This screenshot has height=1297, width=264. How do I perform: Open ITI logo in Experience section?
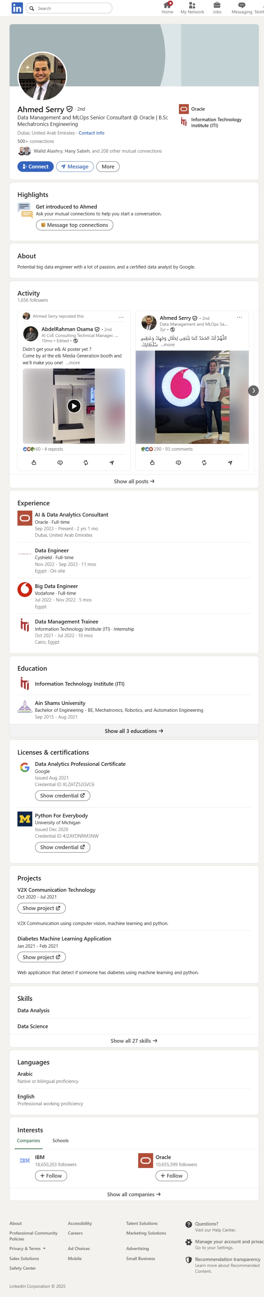pos(25,625)
